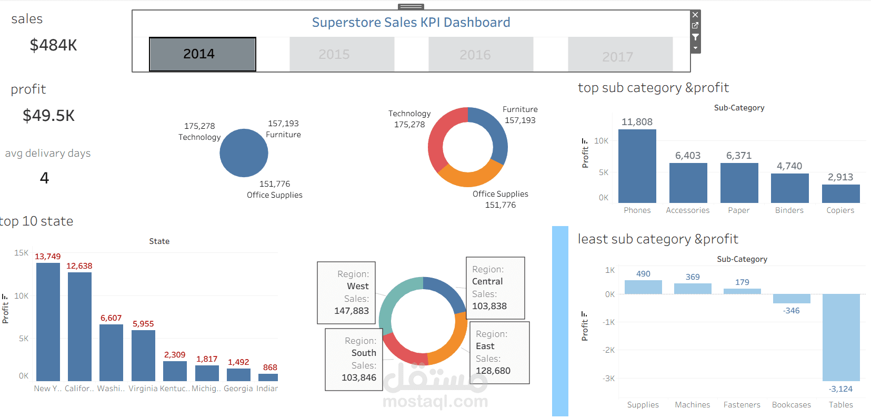Toggle the Use as Filter funnel icon

[695, 37]
